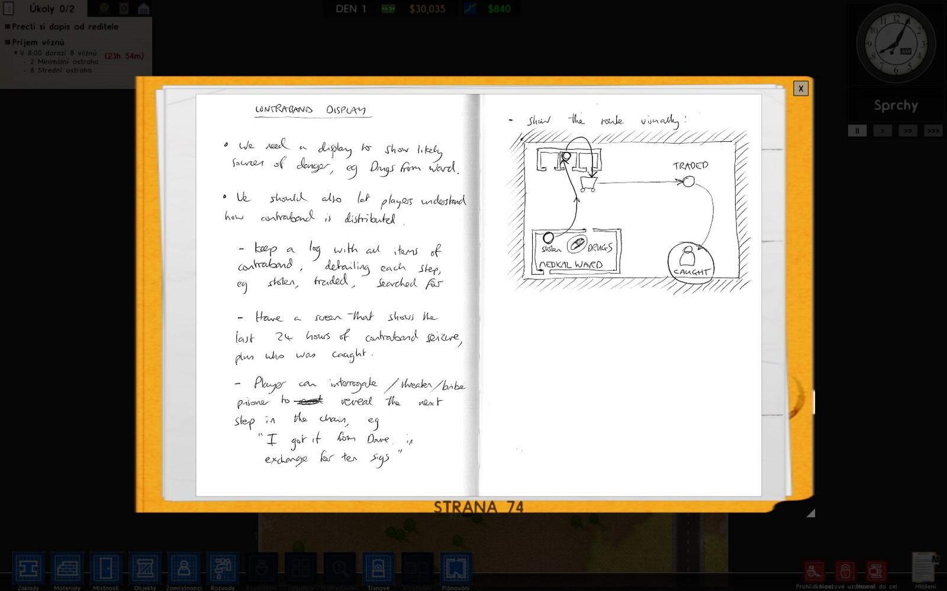The height and width of the screenshot is (591, 947).
Task: Toggle the prisoner shakedown search icon
Action: [x=814, y=571]
